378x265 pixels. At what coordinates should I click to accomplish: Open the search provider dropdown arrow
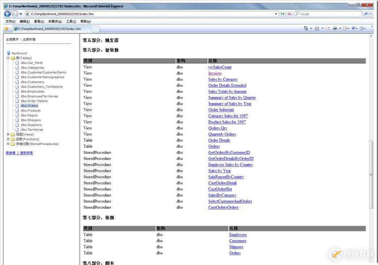coord(370,14)
